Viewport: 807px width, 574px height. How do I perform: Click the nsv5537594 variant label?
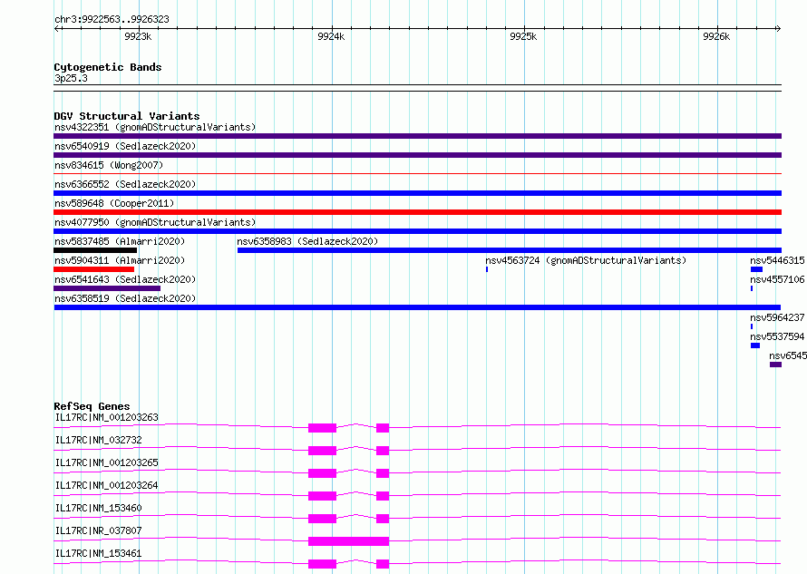[x=777, y=336]
